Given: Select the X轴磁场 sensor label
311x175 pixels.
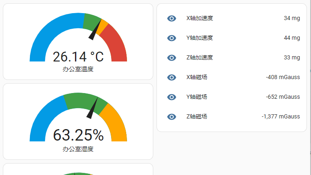Looking at the screenshot, I should pos(197,77).
